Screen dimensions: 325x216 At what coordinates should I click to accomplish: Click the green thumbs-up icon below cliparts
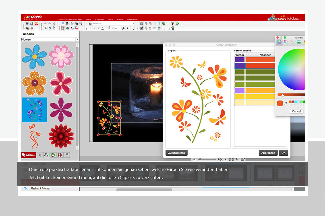[x=53, y=155]
